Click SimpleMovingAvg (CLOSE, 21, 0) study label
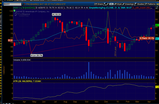This screenshot has height=104, width=159. click(x=104, y=8)
